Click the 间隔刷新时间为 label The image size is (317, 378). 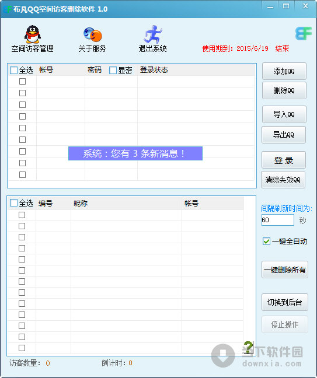(287, 208)
